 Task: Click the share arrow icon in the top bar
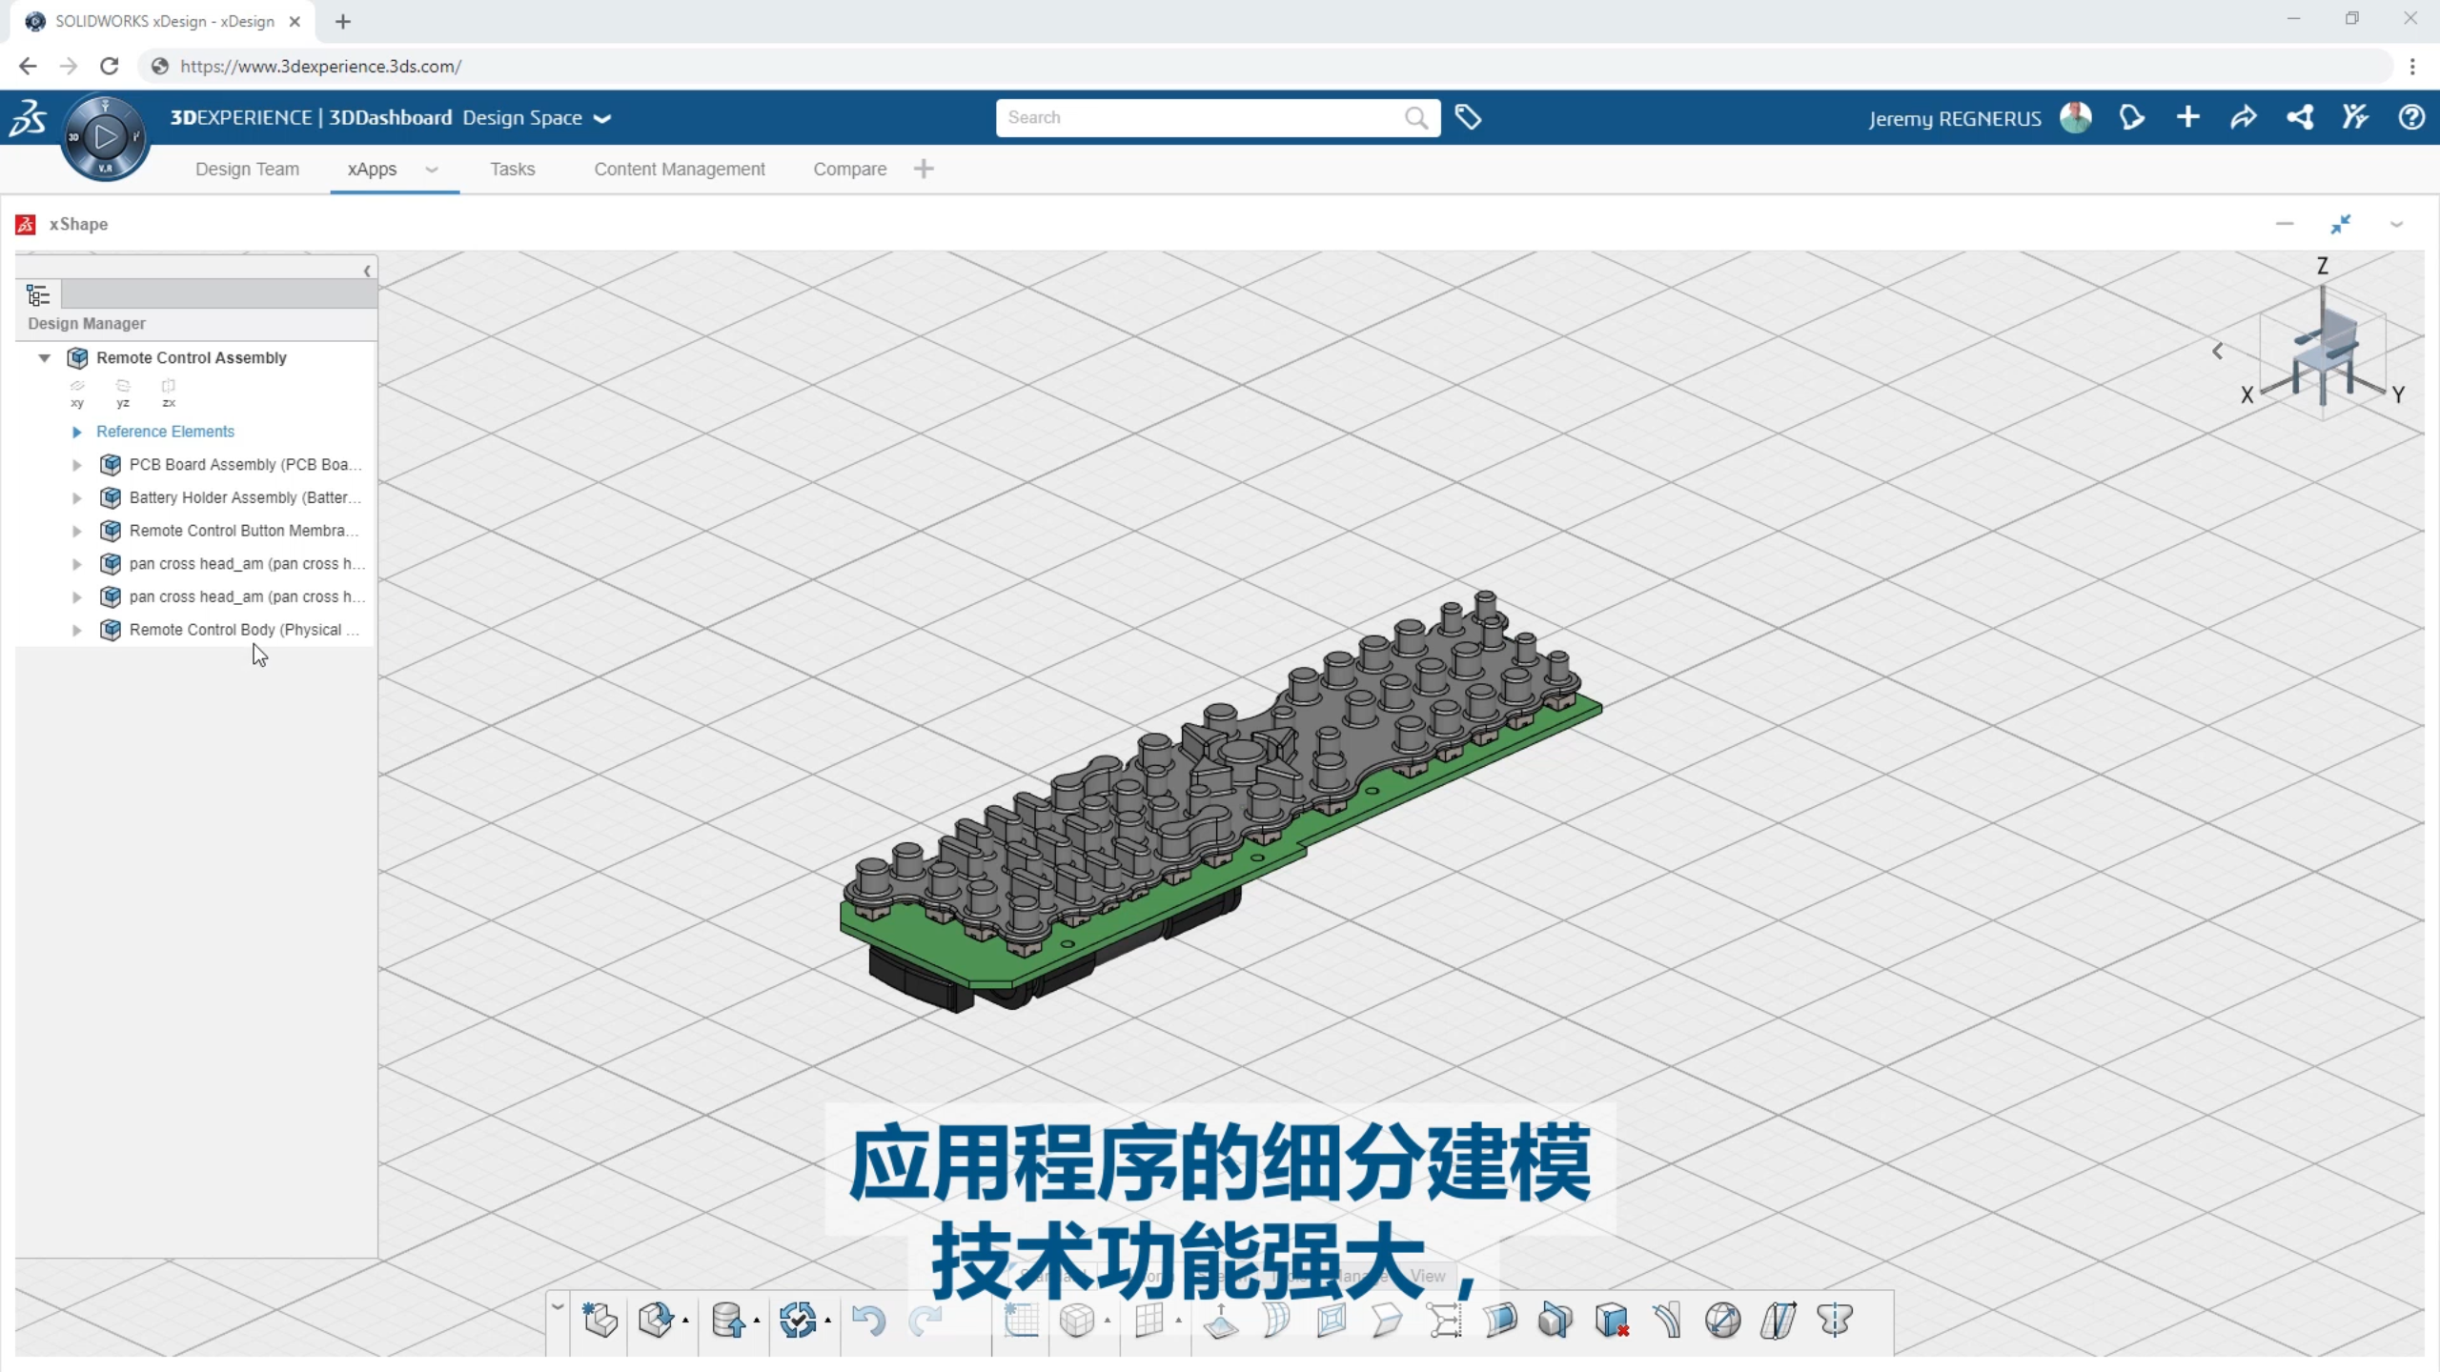point(2242,116)
